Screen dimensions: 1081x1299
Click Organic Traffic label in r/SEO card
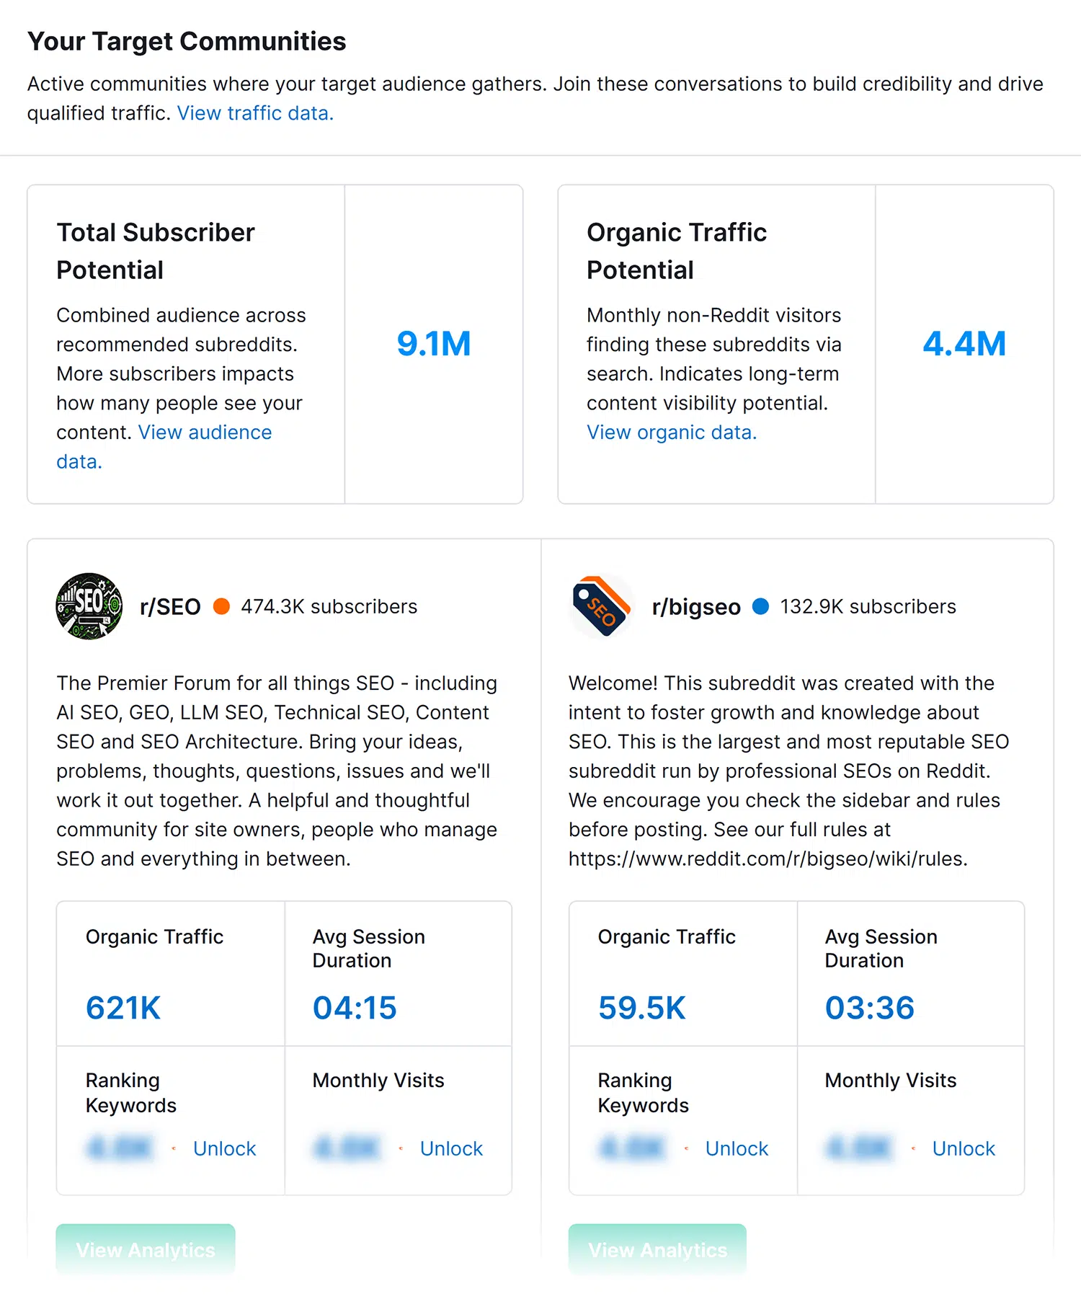(154, 936)
